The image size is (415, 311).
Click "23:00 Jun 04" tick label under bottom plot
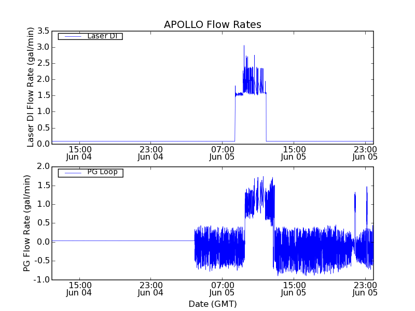[x=151, y=289]
